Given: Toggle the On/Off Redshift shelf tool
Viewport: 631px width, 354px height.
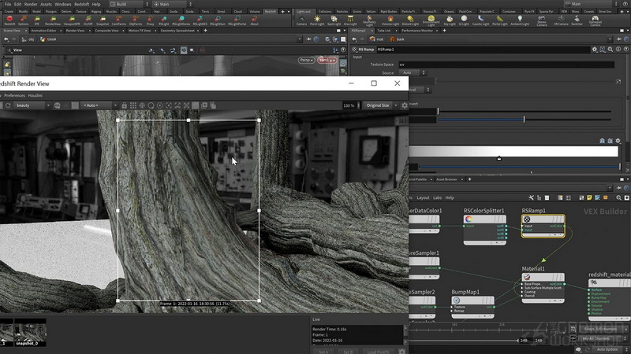Looking at the screenshot, I should [88, 20].
